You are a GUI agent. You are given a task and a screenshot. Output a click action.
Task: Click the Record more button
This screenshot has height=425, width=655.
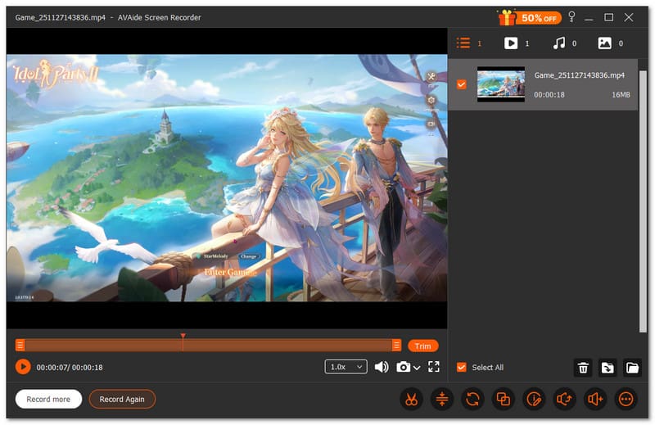[x=48, y=400]
